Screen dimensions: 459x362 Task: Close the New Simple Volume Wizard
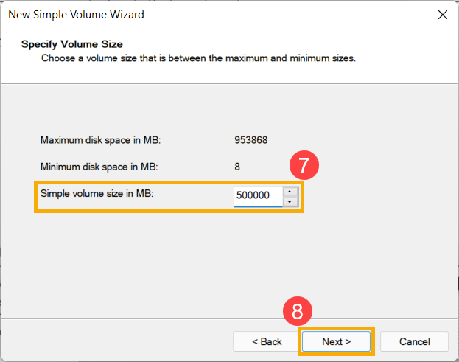[x=442, y=15]
